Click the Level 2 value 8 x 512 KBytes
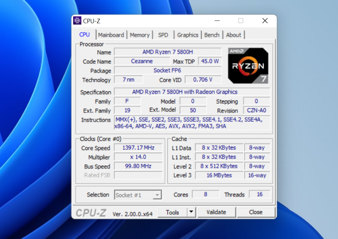 click(219, 166)
